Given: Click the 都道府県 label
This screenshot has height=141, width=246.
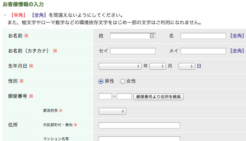Looking at the screenshot, I should [50, 110].
